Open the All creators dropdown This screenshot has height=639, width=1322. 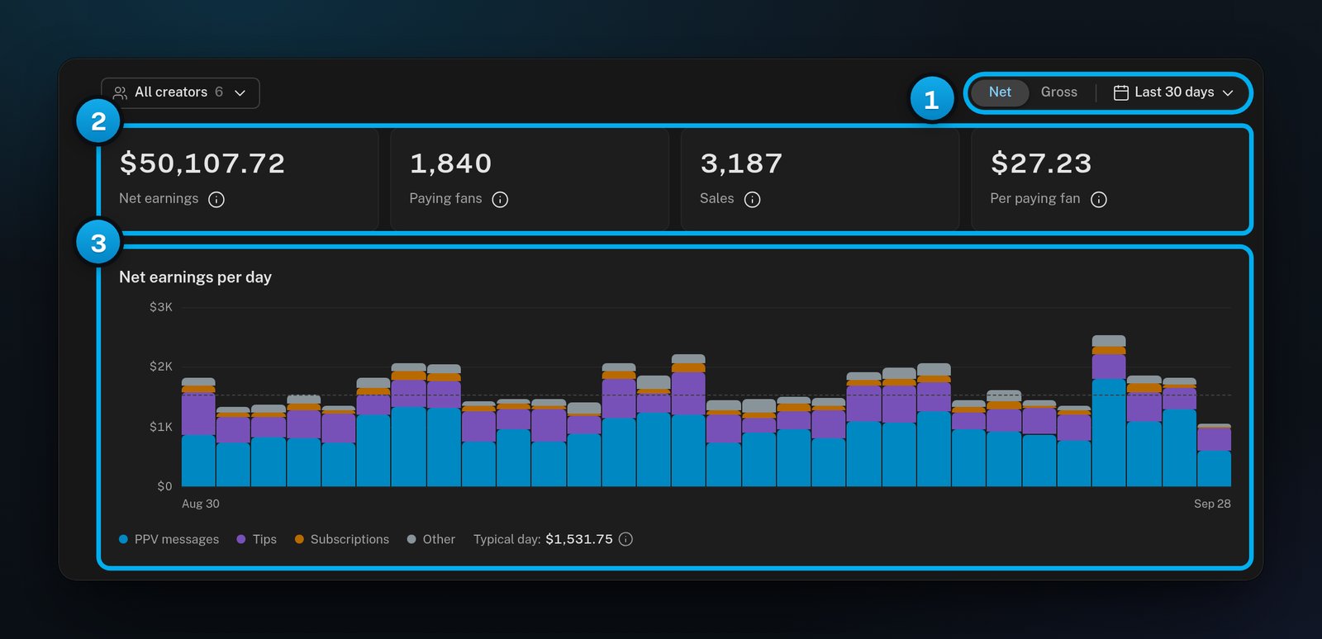[180, 92]
